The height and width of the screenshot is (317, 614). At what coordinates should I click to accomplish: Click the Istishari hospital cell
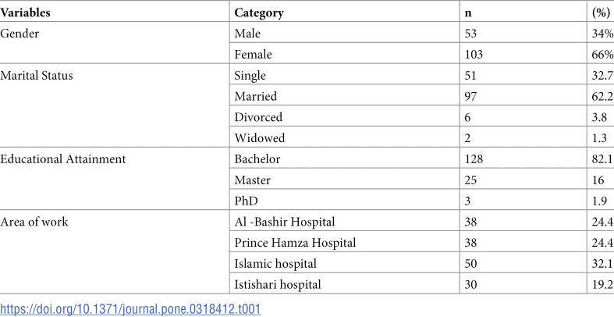(278, 284)
